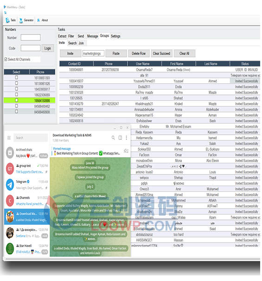Select the USER ID INVALID status cell
The width and height of the screenshot is (262, 281).
pyautogui.click(x=246, y=69)
